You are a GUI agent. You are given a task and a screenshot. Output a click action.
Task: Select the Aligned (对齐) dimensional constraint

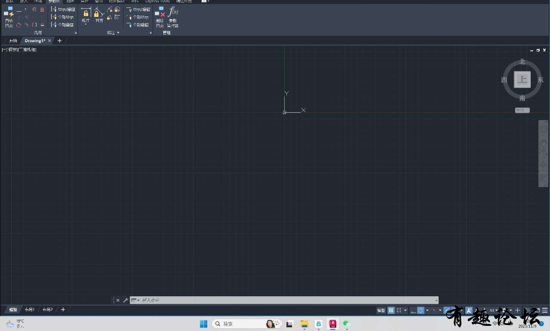99,15
